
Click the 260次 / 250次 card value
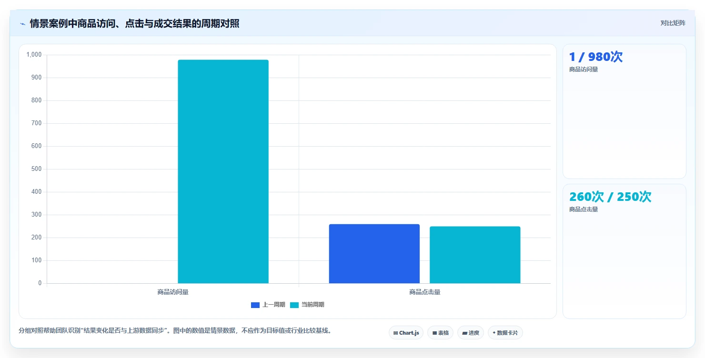pos(610,197)
